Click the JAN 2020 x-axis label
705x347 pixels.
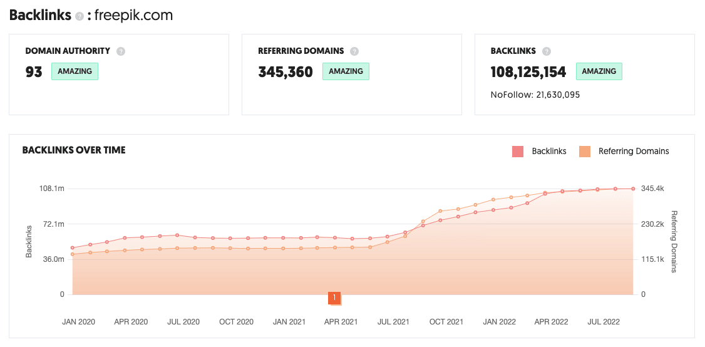point(79,322)
